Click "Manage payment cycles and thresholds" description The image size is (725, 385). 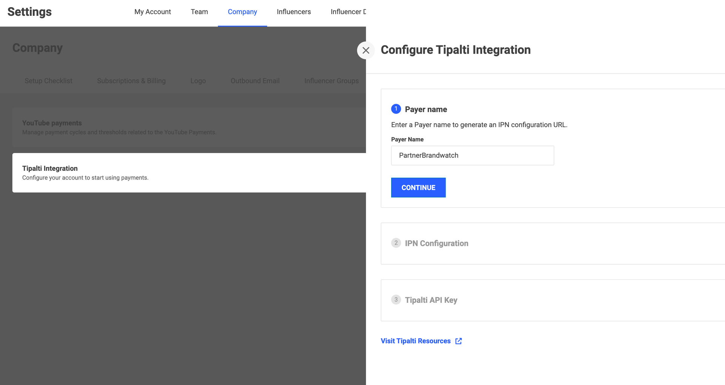[x=119, y=132]
